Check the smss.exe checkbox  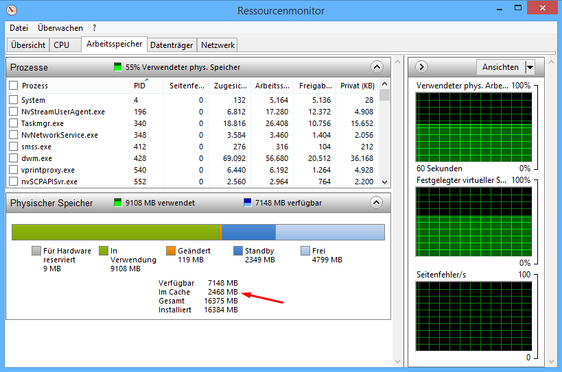[x=13, y=147]
